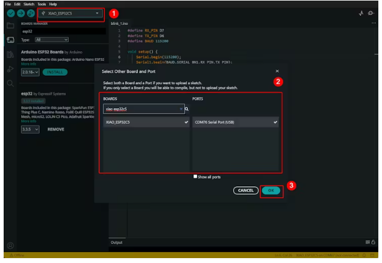
Task: Open the Library Manager sidebar icon
Action: point(10,55)
